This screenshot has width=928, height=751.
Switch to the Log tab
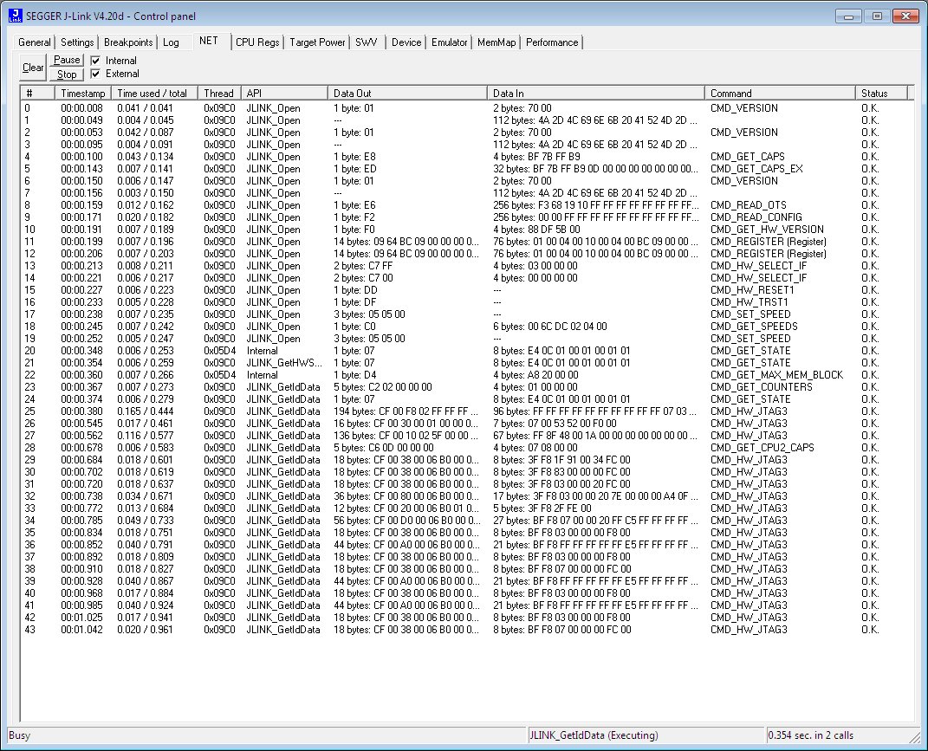tap(171, 42)
